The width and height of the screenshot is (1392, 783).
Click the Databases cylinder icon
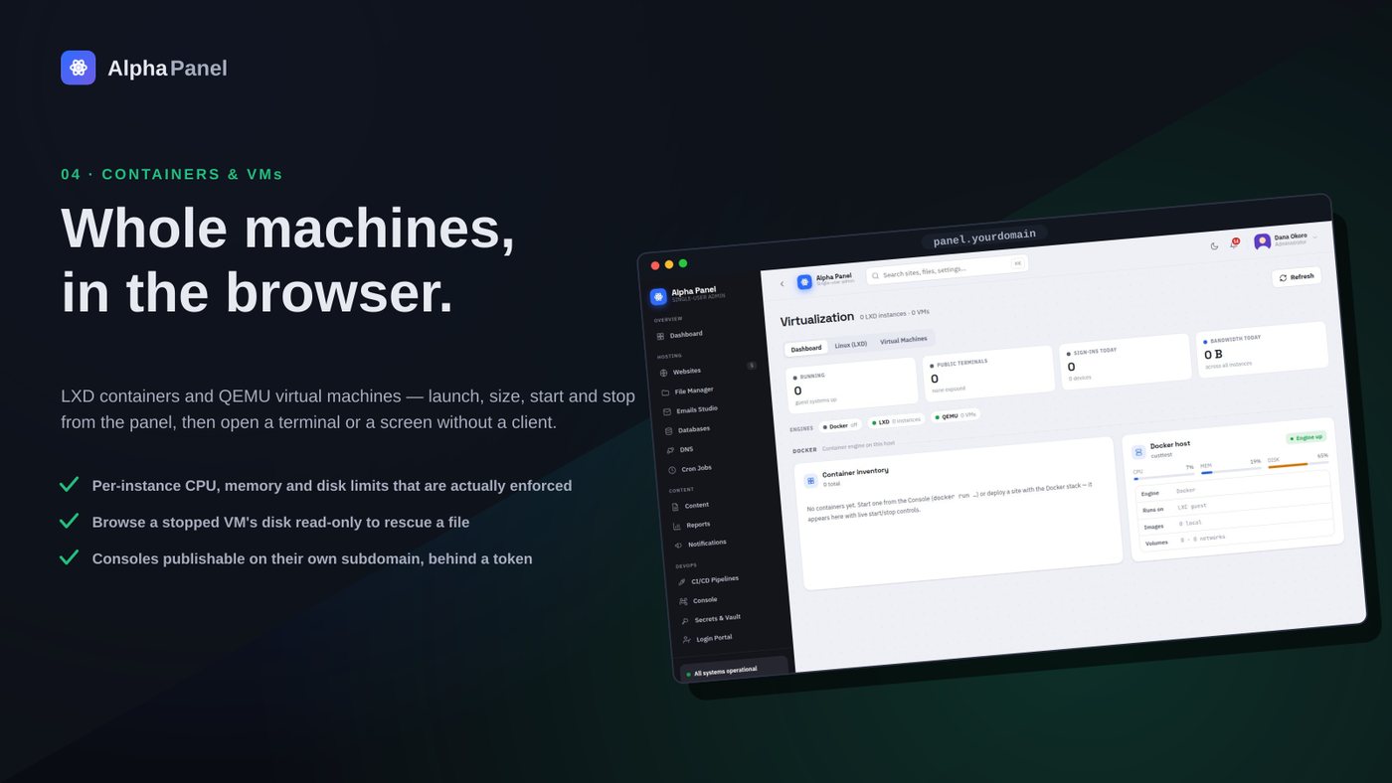669,430
